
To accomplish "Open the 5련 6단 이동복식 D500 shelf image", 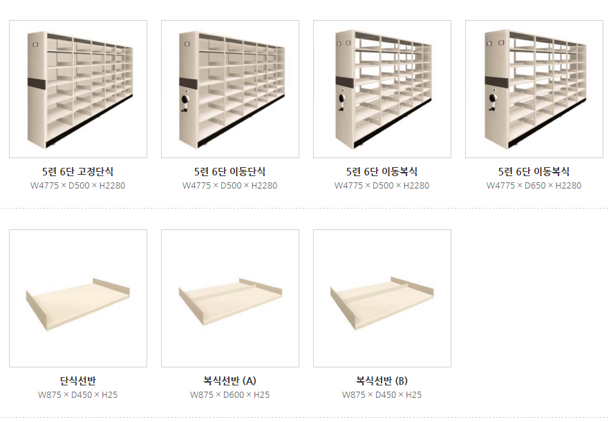I will coord(382,89).
